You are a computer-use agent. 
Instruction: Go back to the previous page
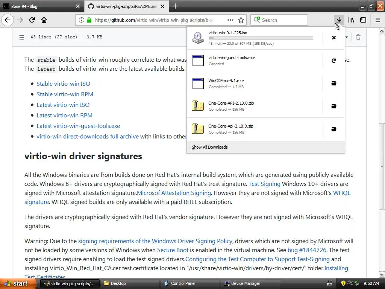(x=8, y=20)
